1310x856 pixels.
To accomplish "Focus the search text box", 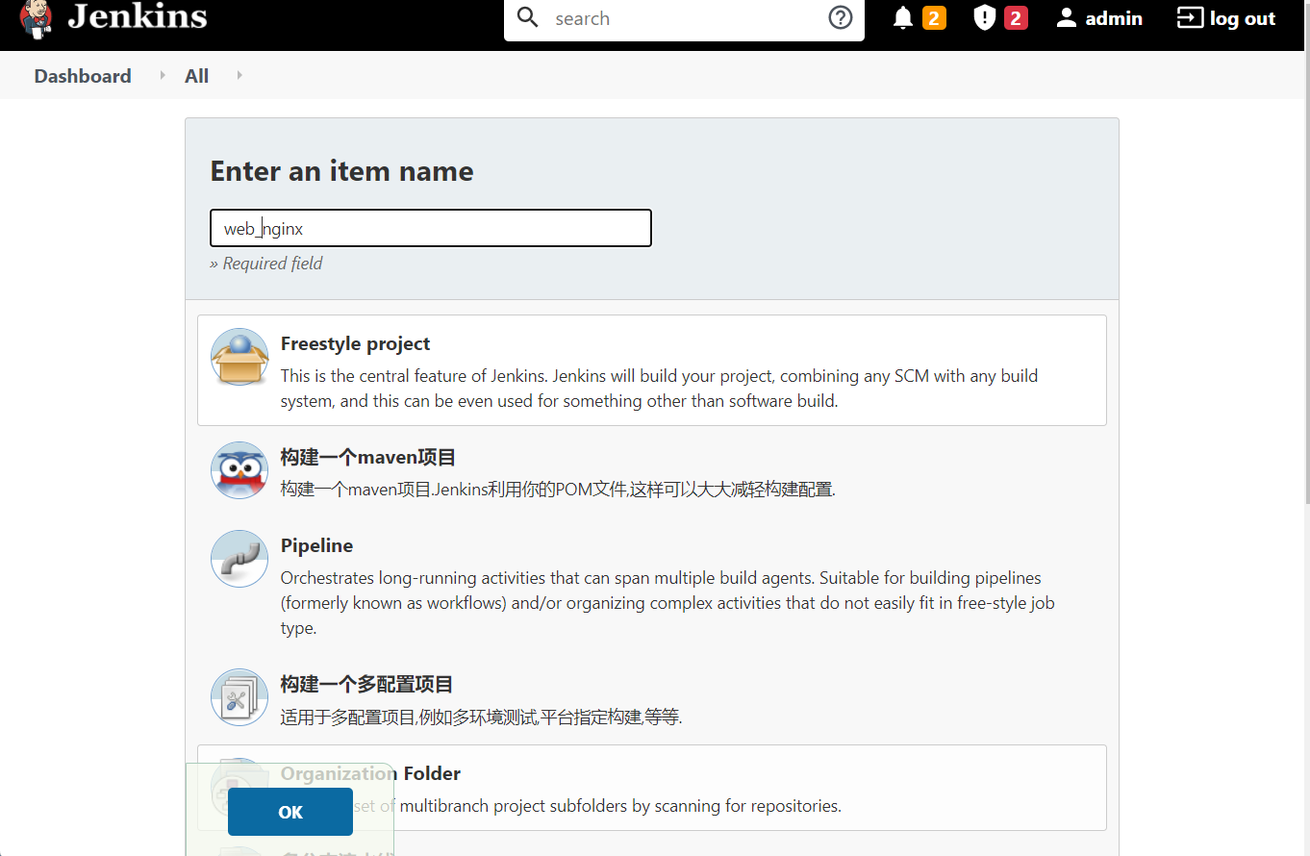I will coord(683,18).
